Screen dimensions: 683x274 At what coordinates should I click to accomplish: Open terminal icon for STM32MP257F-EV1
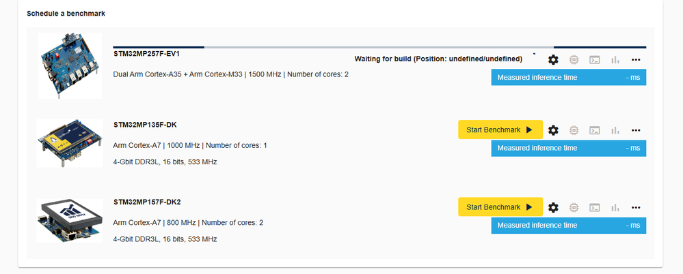(x=595, y=60)
